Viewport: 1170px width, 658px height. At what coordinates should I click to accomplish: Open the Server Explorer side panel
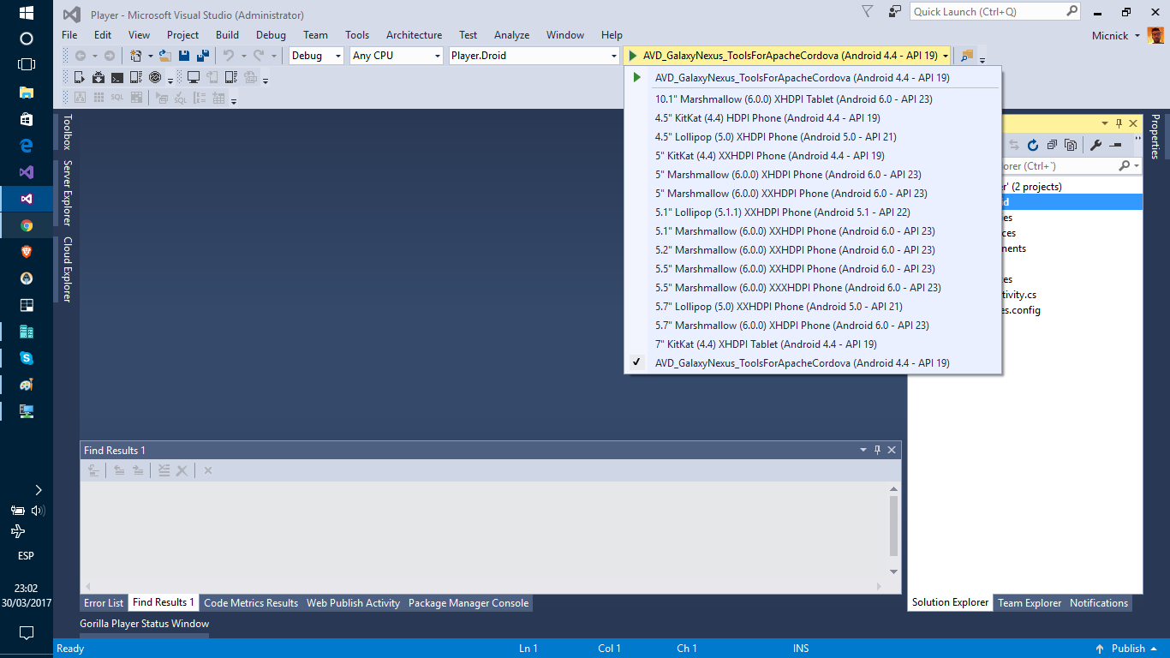(67, 193)
